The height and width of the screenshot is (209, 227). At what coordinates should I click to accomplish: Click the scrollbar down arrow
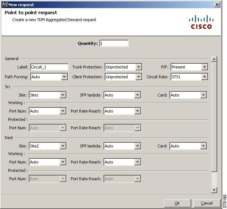pos(214,190)
